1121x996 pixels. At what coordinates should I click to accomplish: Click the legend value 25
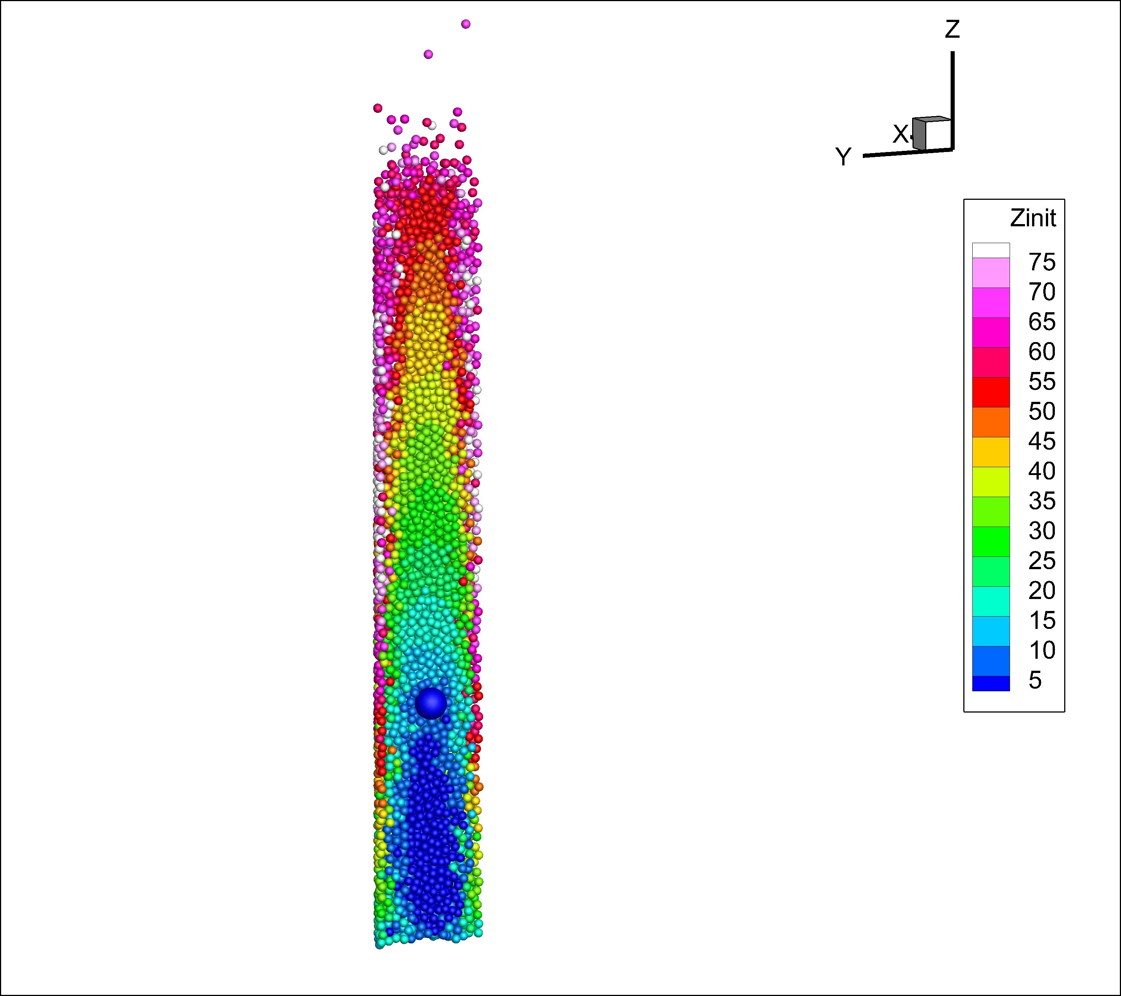click(1042, 561)
